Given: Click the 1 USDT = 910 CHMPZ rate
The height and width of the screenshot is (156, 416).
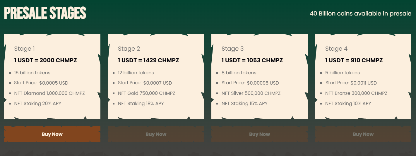Looking at the screenshot, I should coord(354,61).
